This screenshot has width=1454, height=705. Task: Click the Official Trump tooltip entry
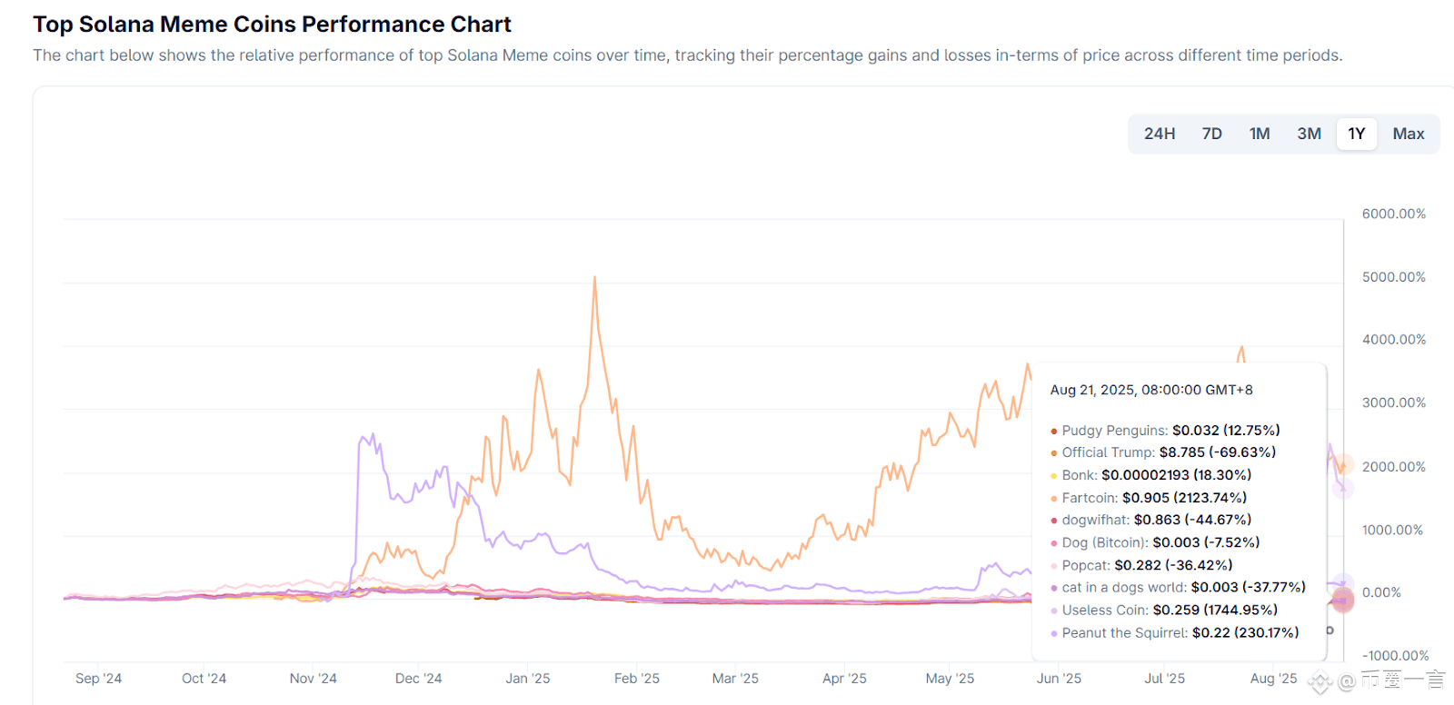(1163, 452)
